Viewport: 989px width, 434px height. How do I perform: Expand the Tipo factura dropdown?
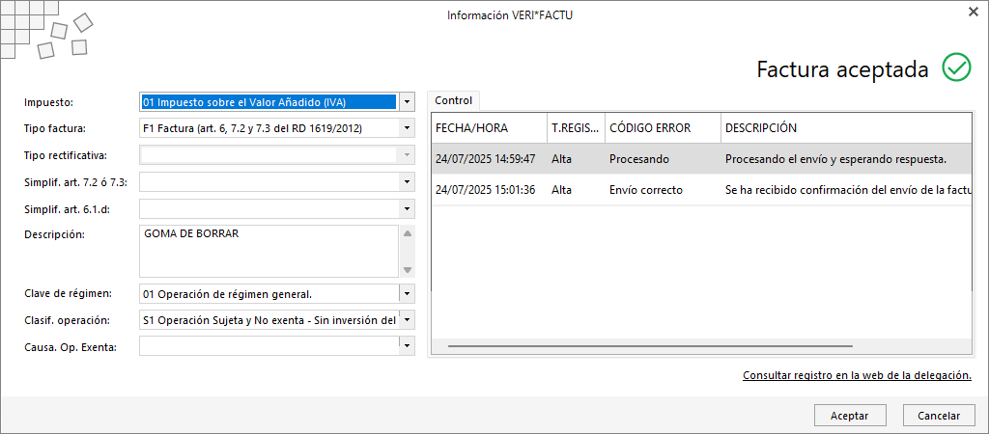coord(407,128)
